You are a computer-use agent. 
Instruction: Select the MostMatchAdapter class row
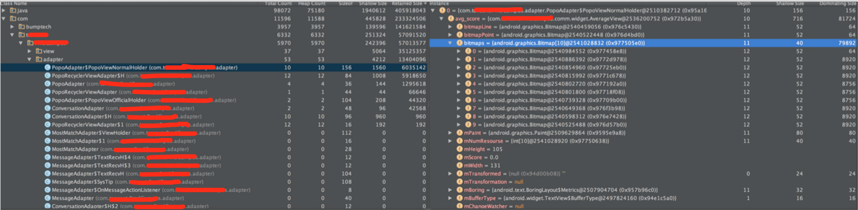[214, 149]
